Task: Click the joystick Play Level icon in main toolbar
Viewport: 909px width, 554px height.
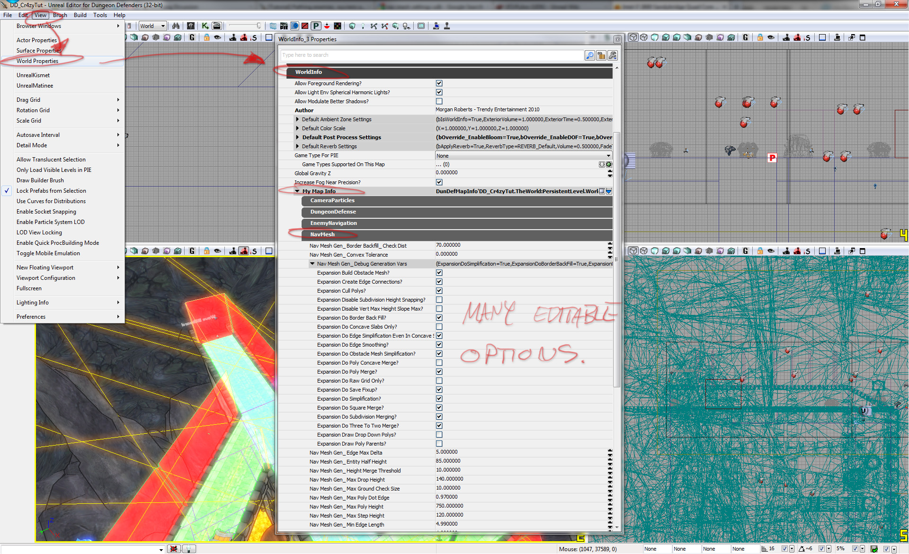Action: tap(446, 26)
